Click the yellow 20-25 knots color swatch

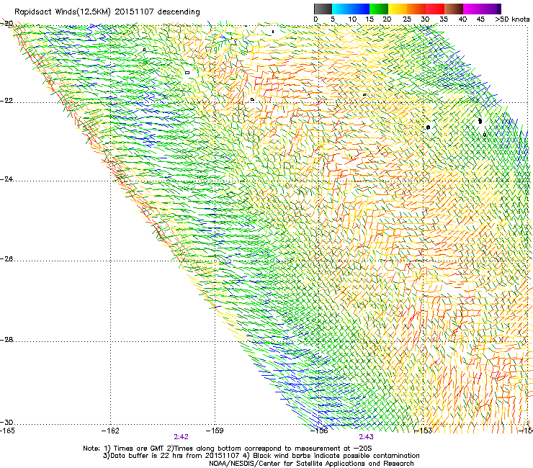tap(398, 9)
